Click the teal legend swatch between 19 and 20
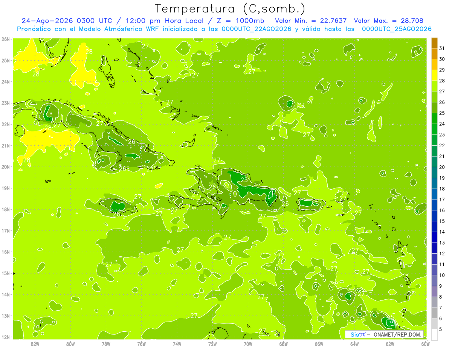Screen dimensions: 452x349 coord(434,173)
